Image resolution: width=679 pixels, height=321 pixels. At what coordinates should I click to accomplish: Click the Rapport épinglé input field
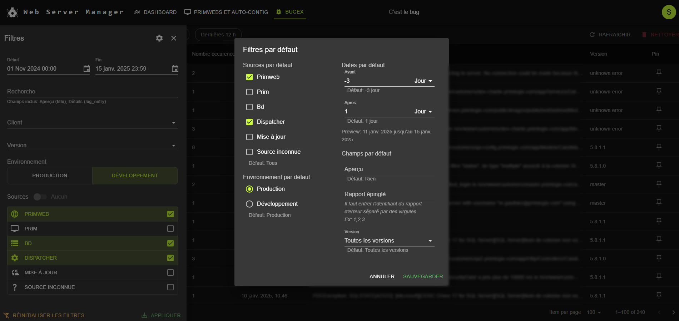[x=389, y=194]
